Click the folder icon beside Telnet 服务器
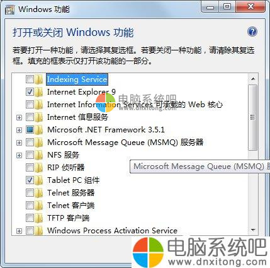270x268 pixels. pyautogui.click(x=39, y=193)
